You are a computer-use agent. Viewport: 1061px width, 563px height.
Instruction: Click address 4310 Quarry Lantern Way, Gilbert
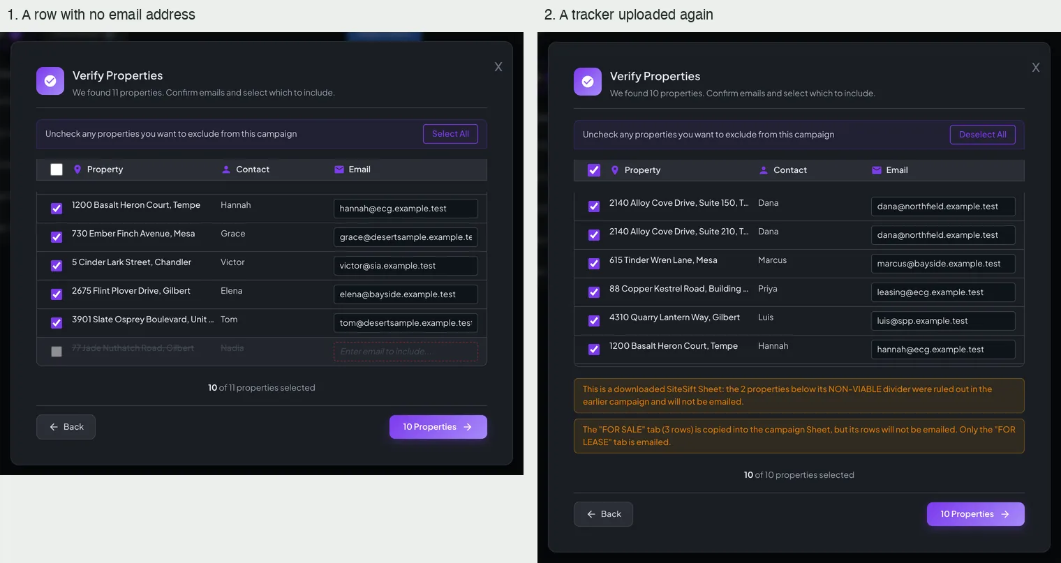point(674,317)
